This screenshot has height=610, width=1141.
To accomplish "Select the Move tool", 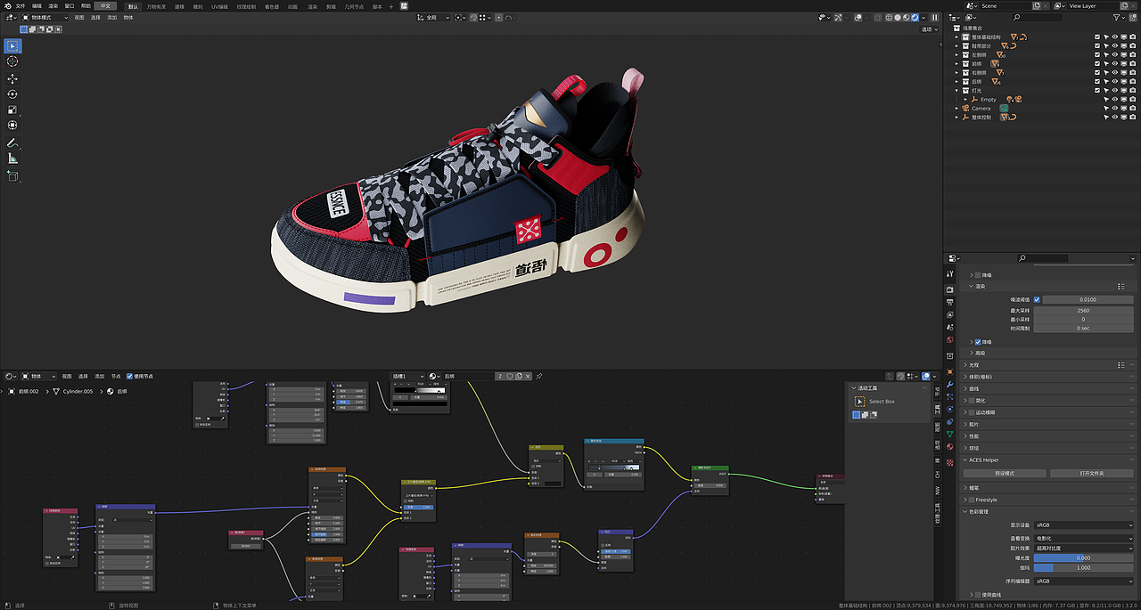I will click(x=12, y=78).
